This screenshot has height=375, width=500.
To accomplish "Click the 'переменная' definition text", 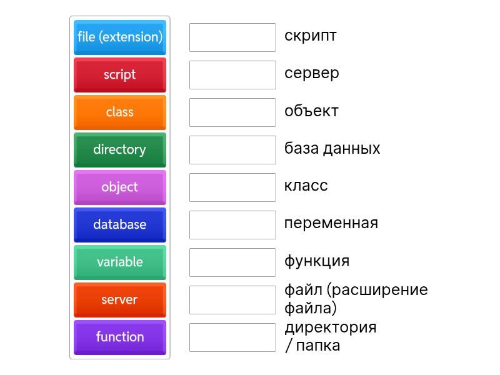I will click(331, 223).
